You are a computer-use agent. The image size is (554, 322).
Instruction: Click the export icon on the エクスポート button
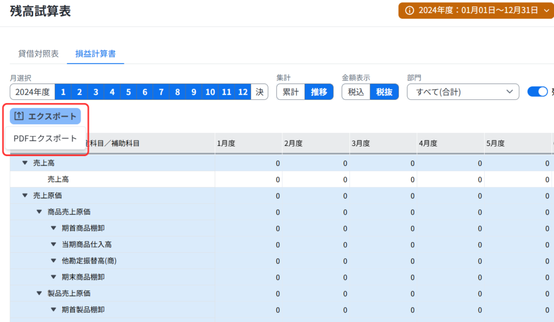[x=19, y=116]
